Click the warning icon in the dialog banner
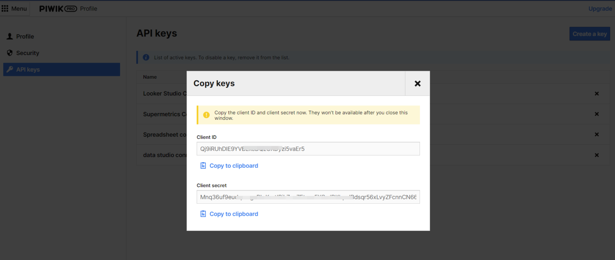This screenshot has width=615, height=260. [x=206, y=115]
